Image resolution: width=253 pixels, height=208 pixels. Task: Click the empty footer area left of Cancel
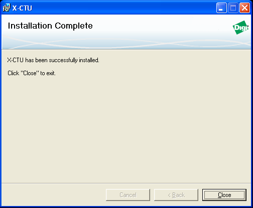click(54, 195)
